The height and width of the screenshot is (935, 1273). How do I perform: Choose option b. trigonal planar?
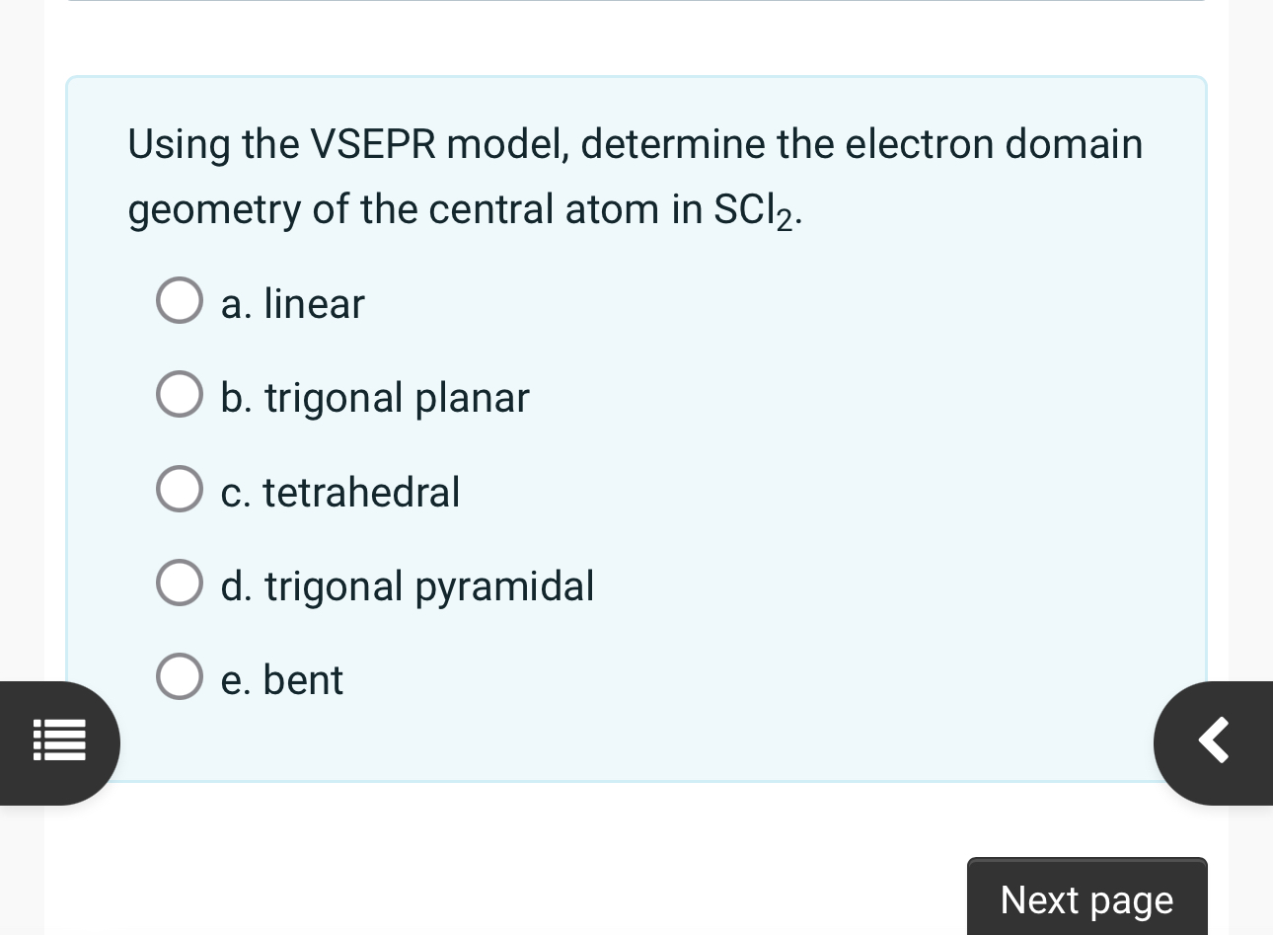(x=179, y=394)
